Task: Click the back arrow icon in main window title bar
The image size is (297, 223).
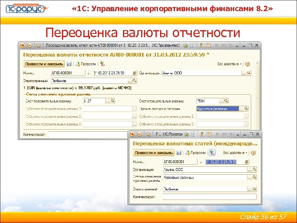Action: pos(30,45)
